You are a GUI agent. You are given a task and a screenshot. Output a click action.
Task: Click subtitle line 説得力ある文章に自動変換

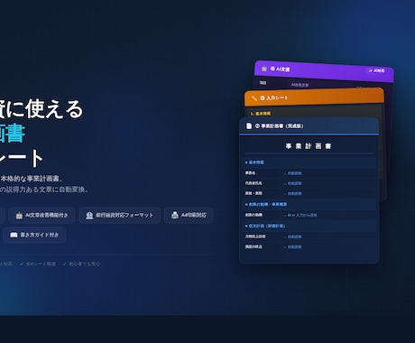(x=47, y=190)
